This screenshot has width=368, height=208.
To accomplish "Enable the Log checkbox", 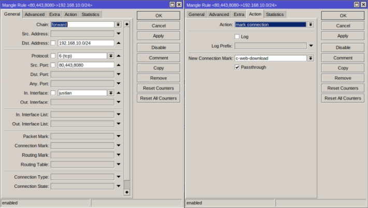I will pyautogui.click(x=237, y=37).
